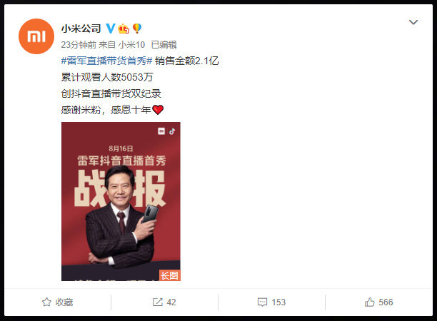Screen dimensions: 437x321
Task: Click the repost share icon
Action: 158,302
